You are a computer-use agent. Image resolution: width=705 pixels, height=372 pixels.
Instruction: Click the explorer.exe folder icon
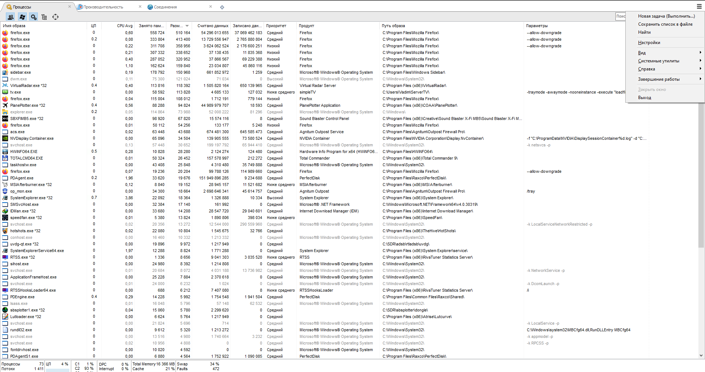coord(5,112)
